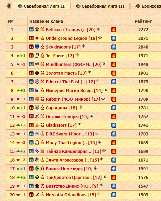Open the Eden of The East clan link
161x201 pixels.
[70, 82]
